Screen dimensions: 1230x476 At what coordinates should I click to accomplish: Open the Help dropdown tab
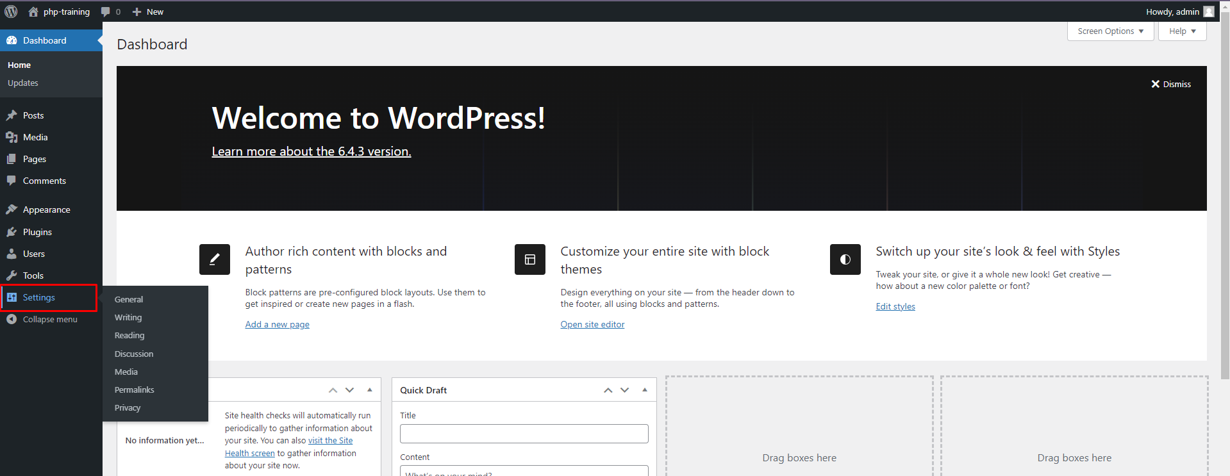click(1182, 31)
